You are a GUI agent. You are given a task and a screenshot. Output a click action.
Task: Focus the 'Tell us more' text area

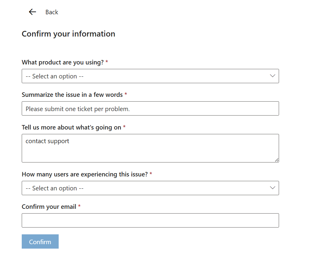click(150, 148)
